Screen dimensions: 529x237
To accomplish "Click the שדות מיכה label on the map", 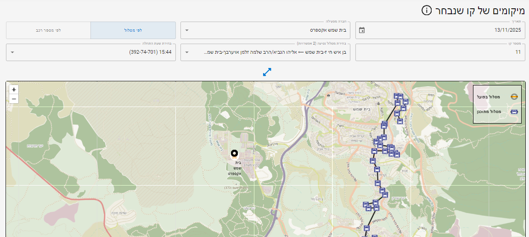I will pos(118,214).
